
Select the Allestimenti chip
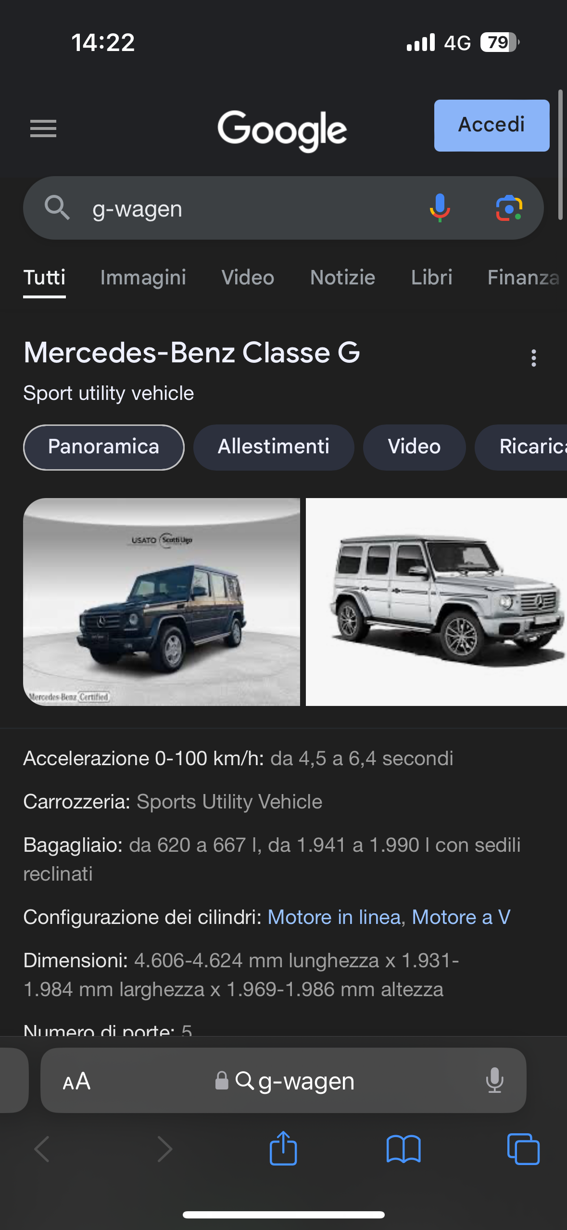tap(274, 447)
